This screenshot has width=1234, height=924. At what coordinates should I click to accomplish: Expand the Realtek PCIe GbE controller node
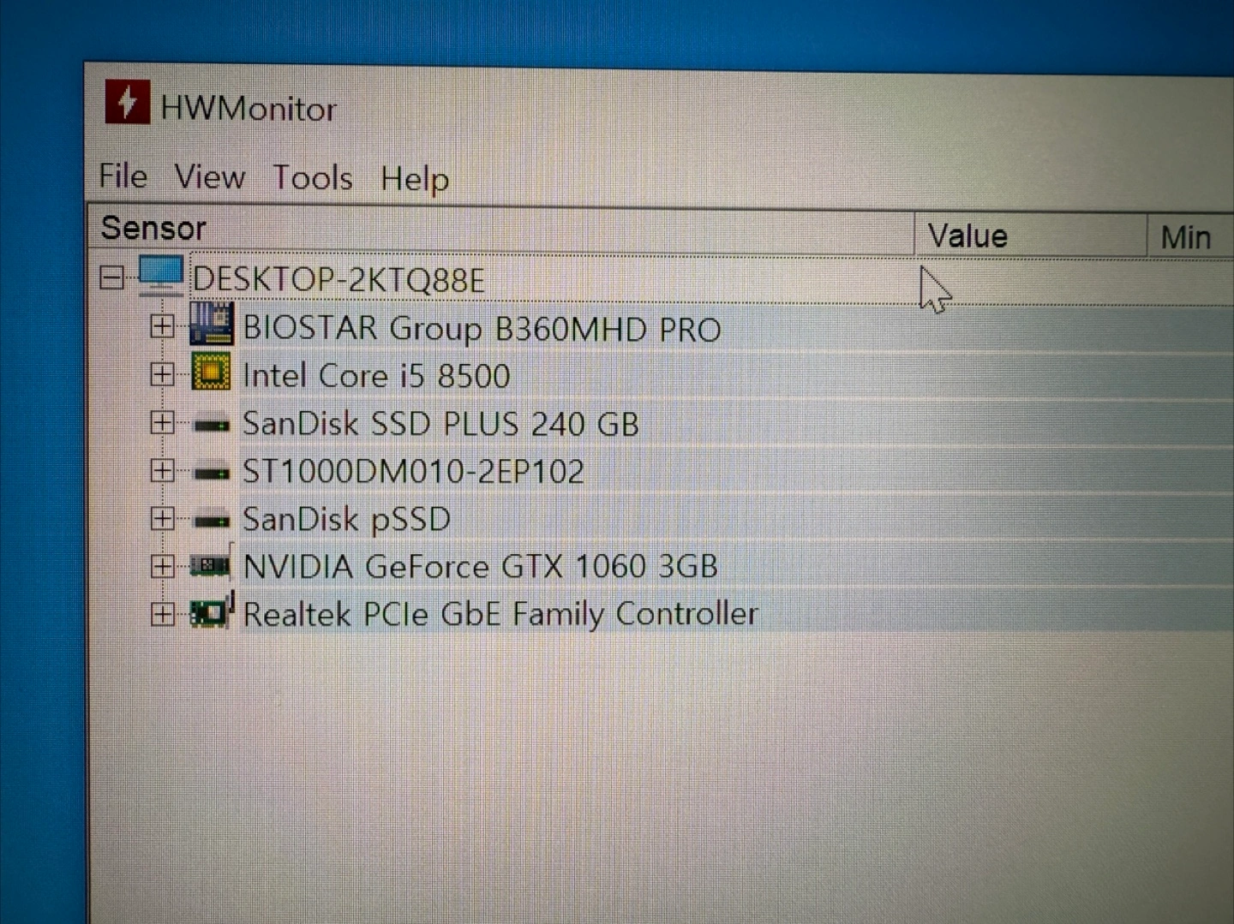click(161, 614)
